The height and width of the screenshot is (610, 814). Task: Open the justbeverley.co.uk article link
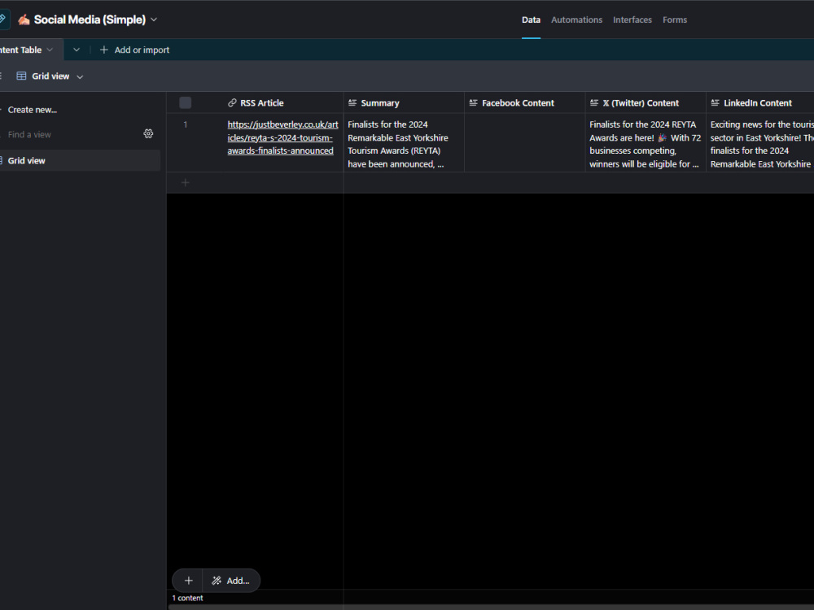[282, 137]
